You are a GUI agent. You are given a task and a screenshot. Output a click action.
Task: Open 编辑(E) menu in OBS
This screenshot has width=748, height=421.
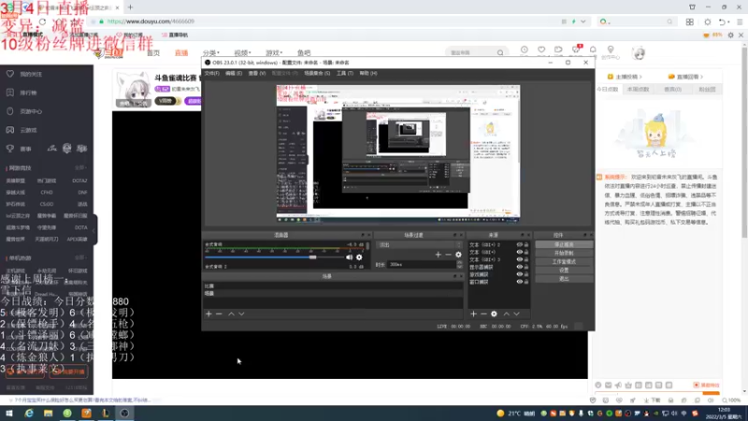234,74
